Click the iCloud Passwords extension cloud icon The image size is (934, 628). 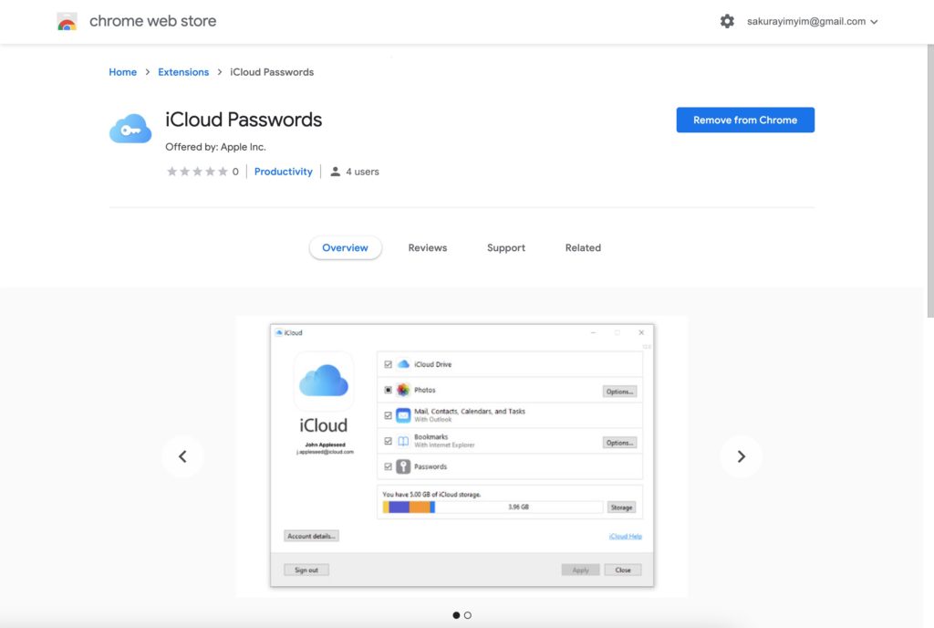(x=130, y=130)
